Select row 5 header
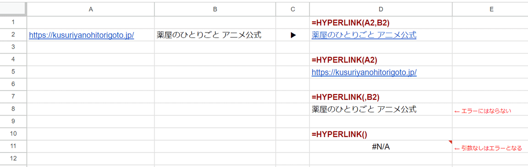This screenshot has width=528, height=167. (x=14, y=72)
